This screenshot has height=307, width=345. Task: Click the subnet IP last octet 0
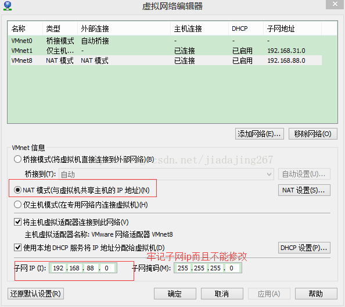coord(107,268)
